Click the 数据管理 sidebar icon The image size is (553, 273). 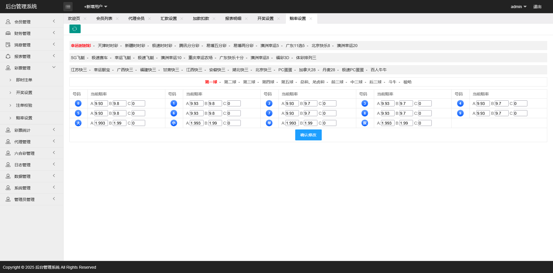8,176
